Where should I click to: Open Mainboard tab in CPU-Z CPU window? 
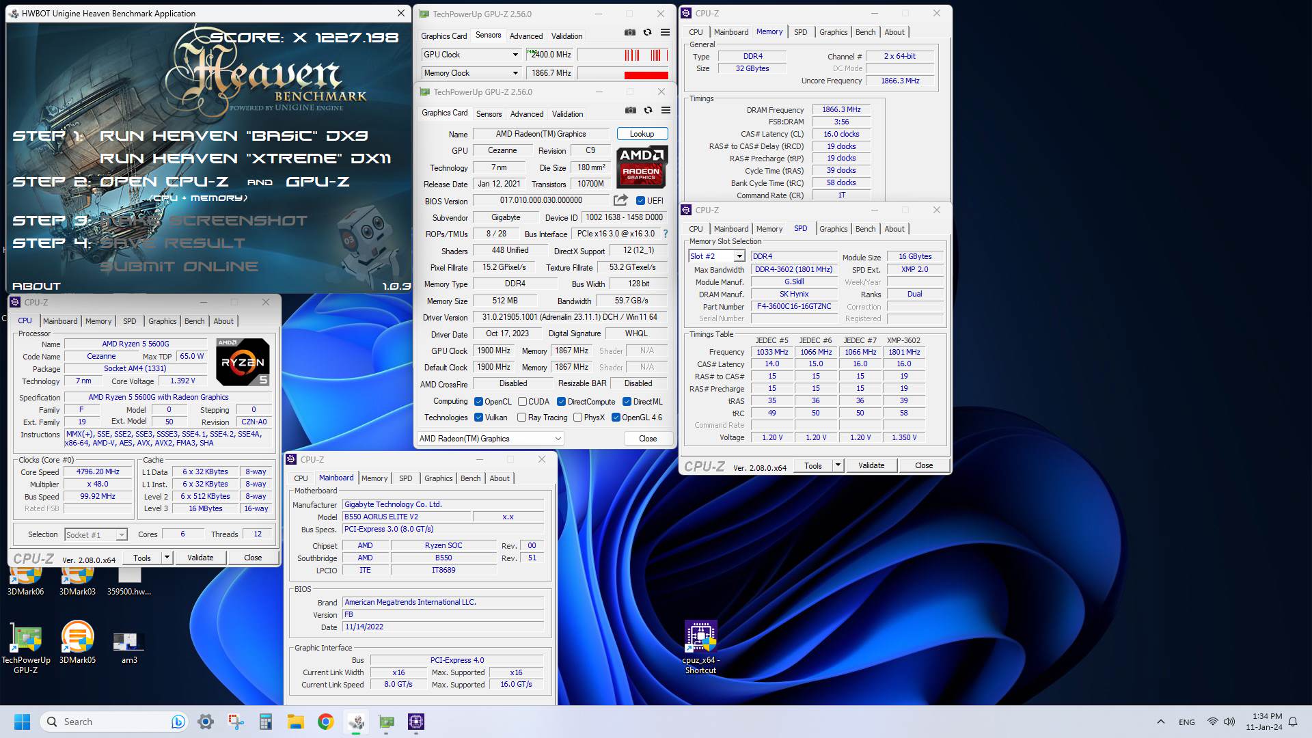[x=60, y=321]
